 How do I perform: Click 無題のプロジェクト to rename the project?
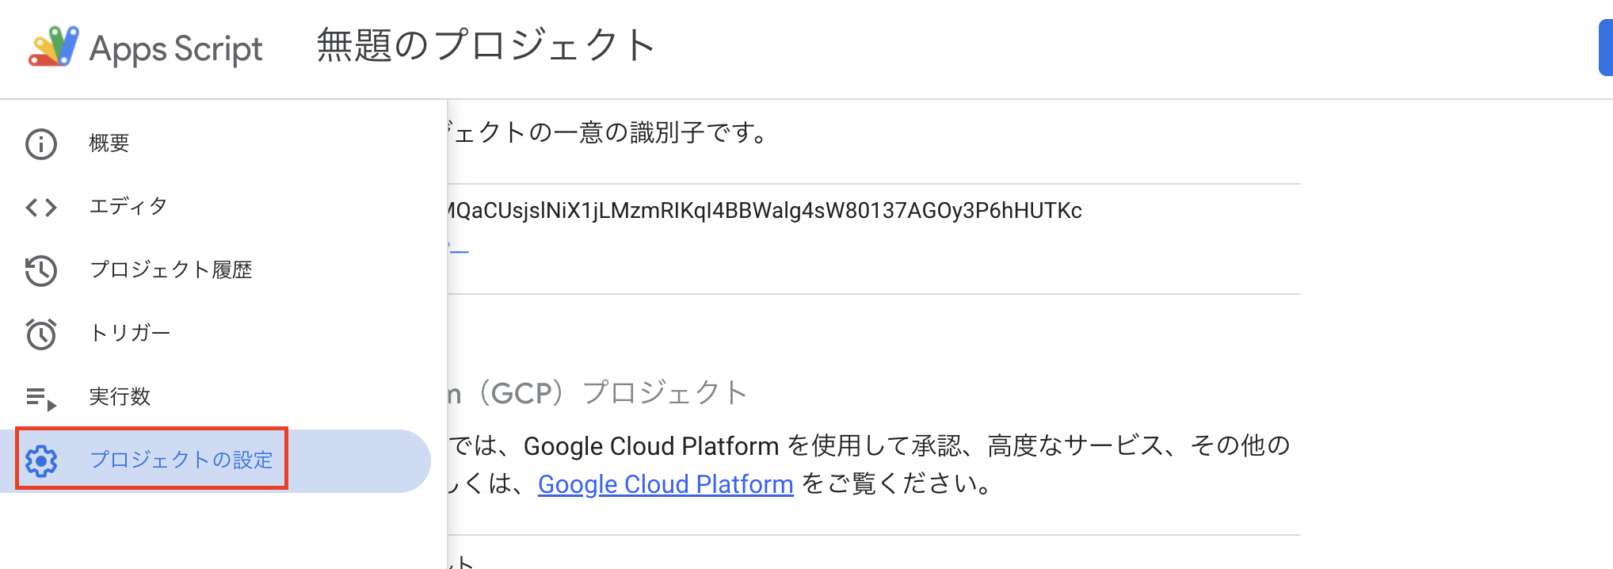point(485,46)
